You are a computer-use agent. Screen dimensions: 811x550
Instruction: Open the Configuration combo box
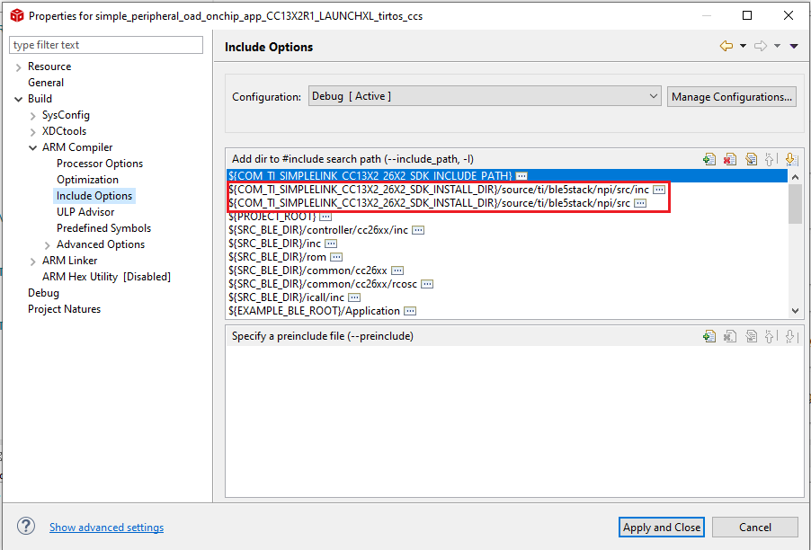pyautogui.click(x=485, y=96)
